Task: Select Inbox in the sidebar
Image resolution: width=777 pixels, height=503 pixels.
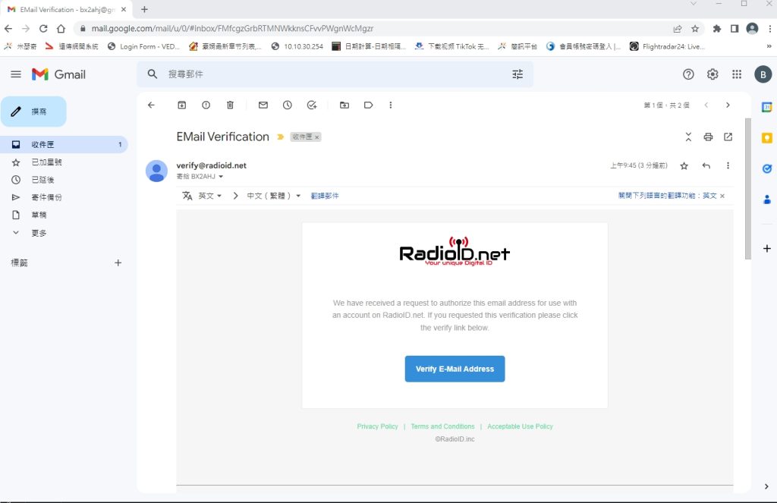Action: point(64,145)
